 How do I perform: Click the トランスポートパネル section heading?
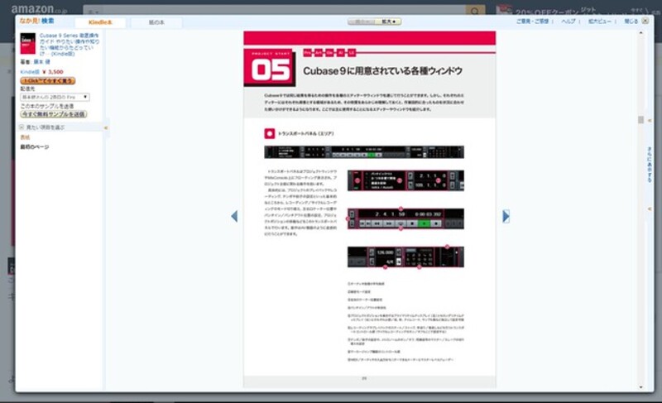(305, 134)
